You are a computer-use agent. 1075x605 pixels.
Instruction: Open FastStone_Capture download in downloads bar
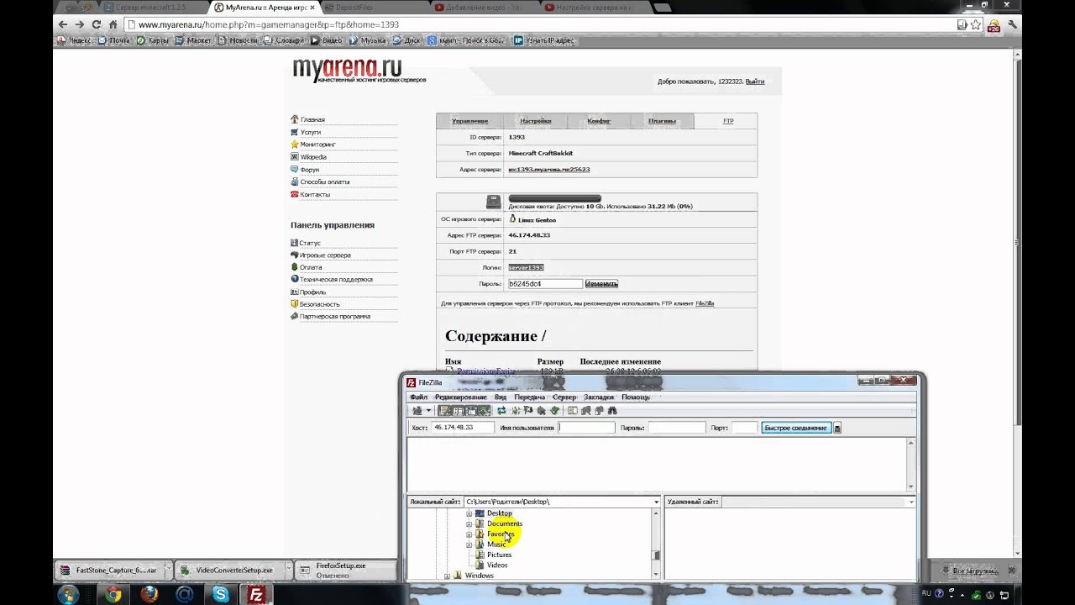click(x=108, y=570)
